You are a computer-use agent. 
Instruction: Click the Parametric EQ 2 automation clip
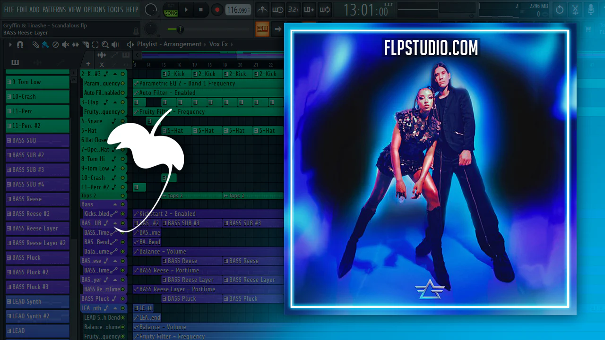pos(208,84)
